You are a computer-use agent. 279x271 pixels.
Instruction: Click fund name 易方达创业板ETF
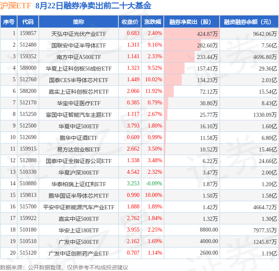coord(79,149)
